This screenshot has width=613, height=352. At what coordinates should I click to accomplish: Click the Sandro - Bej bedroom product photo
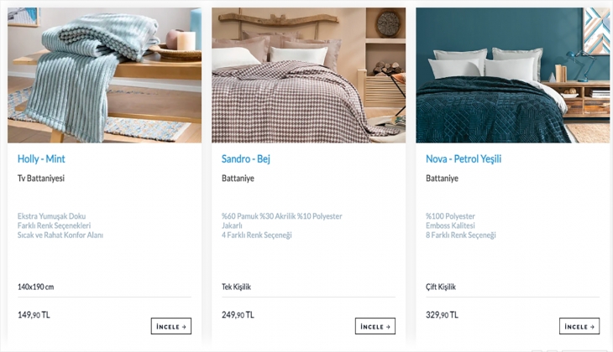(308, 75)
